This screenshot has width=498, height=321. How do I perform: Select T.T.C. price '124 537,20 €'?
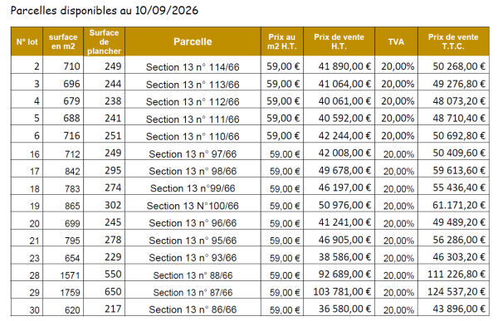pyautogui.click(x=456, y=291)
